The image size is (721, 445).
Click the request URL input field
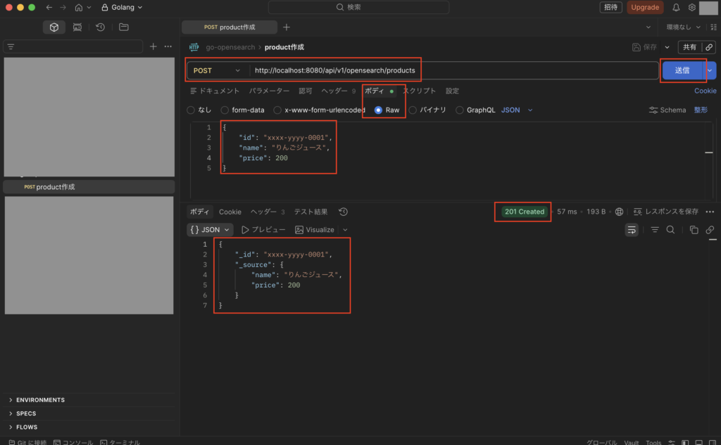(451, 70)
